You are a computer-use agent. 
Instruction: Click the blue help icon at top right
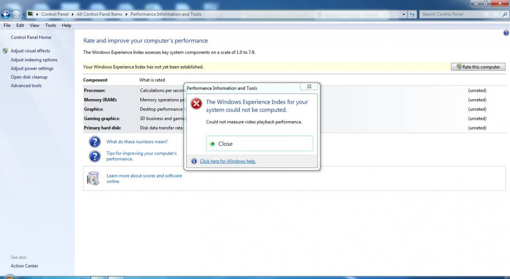506,33
